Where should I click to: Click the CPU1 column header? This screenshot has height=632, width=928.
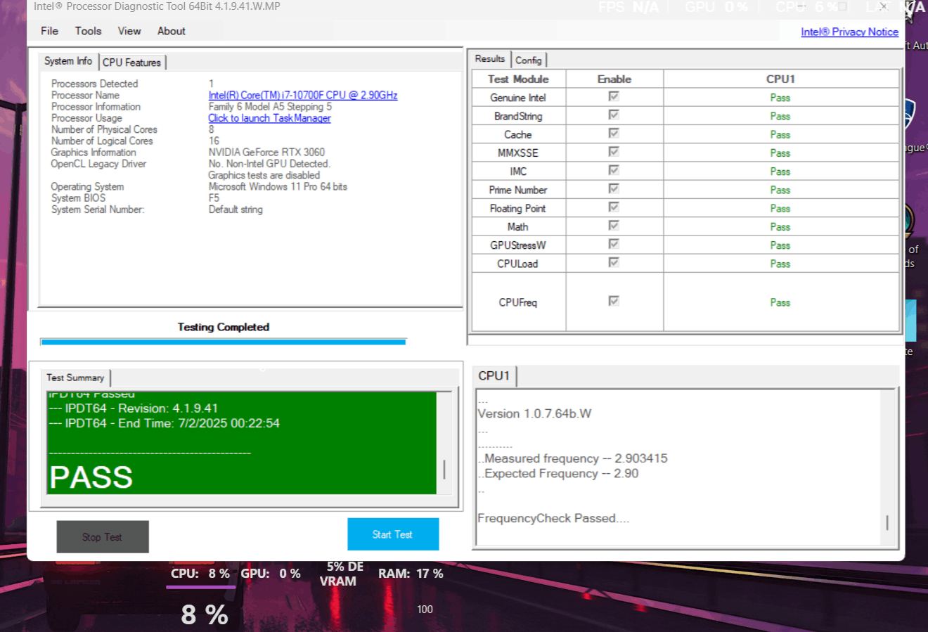pos(780,79)
